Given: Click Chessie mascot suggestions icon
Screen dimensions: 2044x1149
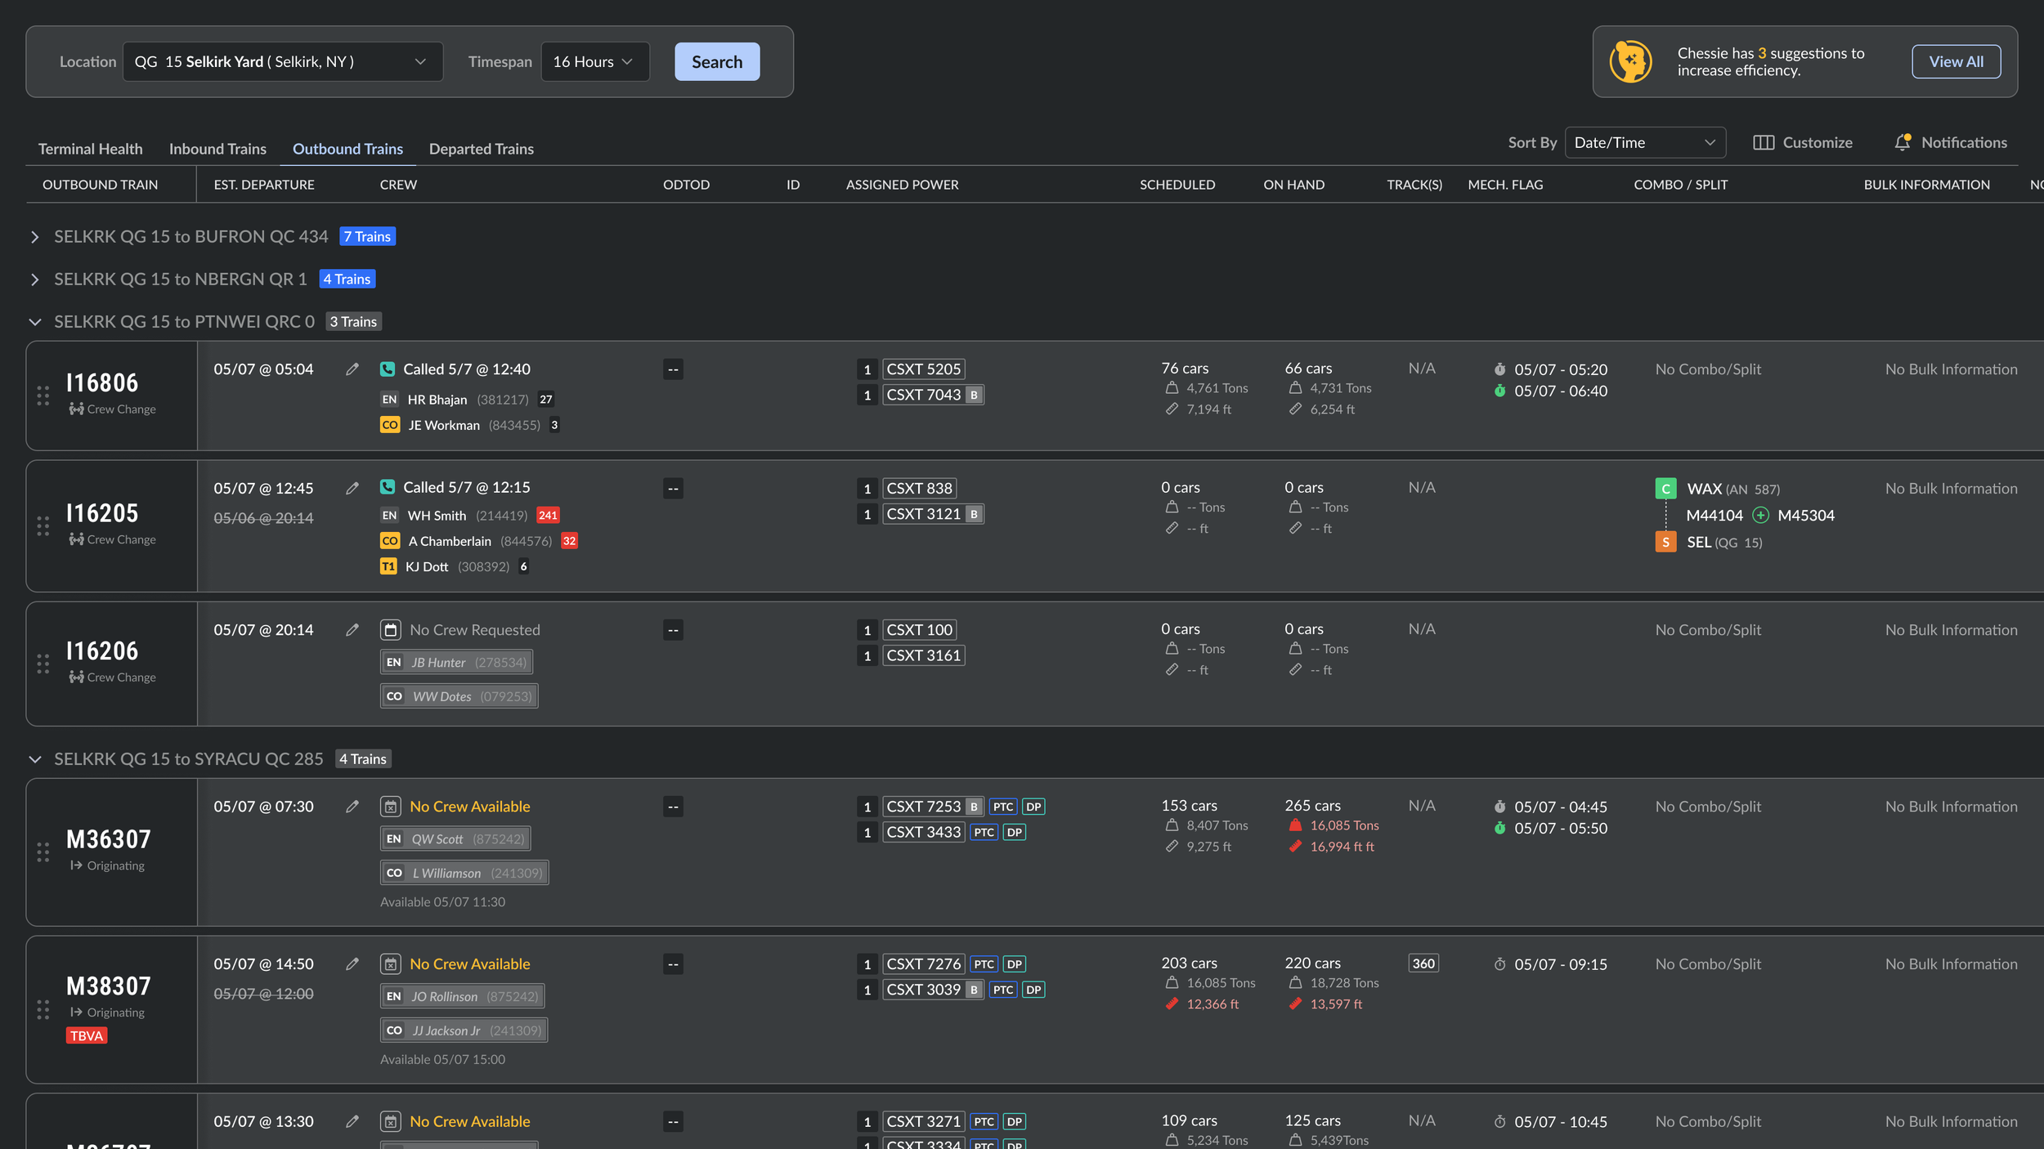Looking at the screenshot, I should 1630,61.
